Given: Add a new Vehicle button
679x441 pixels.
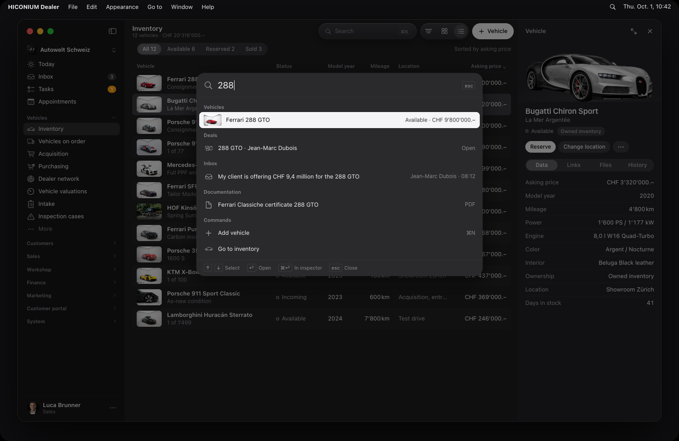Looking at the screenshot, I should 493,31.
